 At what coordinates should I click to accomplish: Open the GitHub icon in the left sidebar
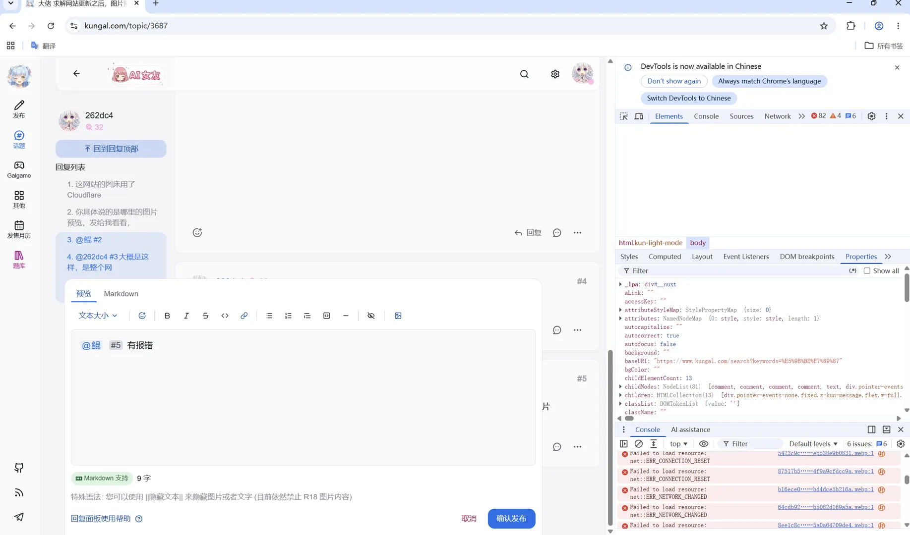pos(19,468)
